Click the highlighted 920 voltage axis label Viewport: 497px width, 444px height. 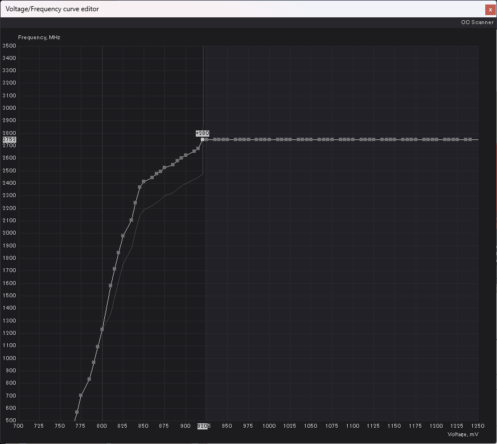203,426
